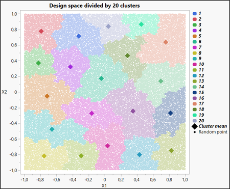Viewport: 230px width, 189px height.
Task: Select the cyan cluster 9 mean diamond
Action: point(52,129)
